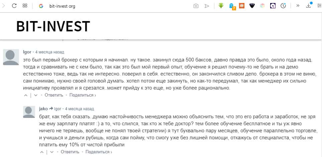
Task: Downvote jako's reply
Action: 52,152
